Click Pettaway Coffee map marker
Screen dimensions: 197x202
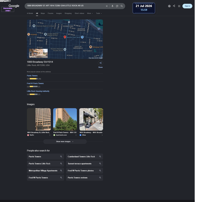coord(90,47)
